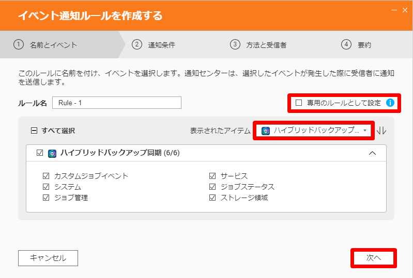The width and height of the screenshot is (413, 278).
Task: Uncheck the カスタムジョブイベント checkbox
Action: click(46, 176)
